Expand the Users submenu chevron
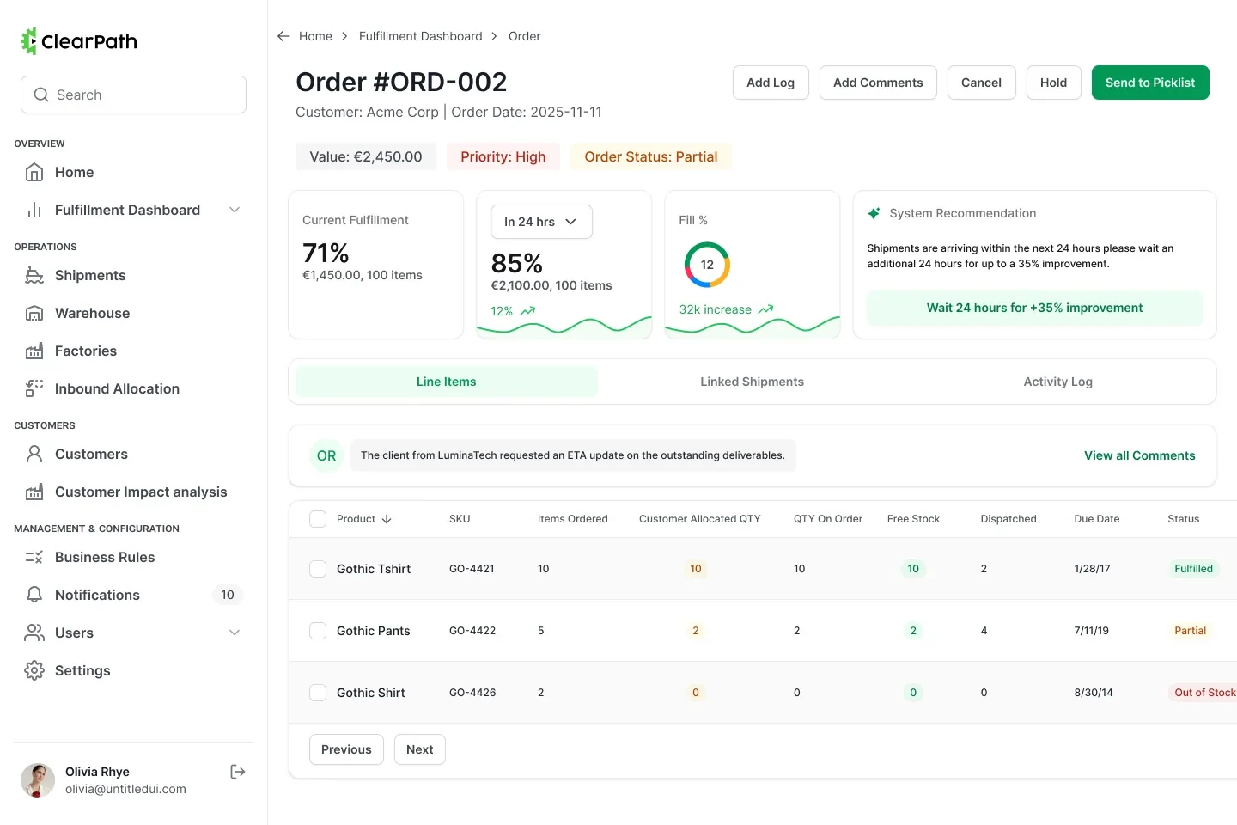The height and width of the screenshot is (825, 1237). click(235, 632)
